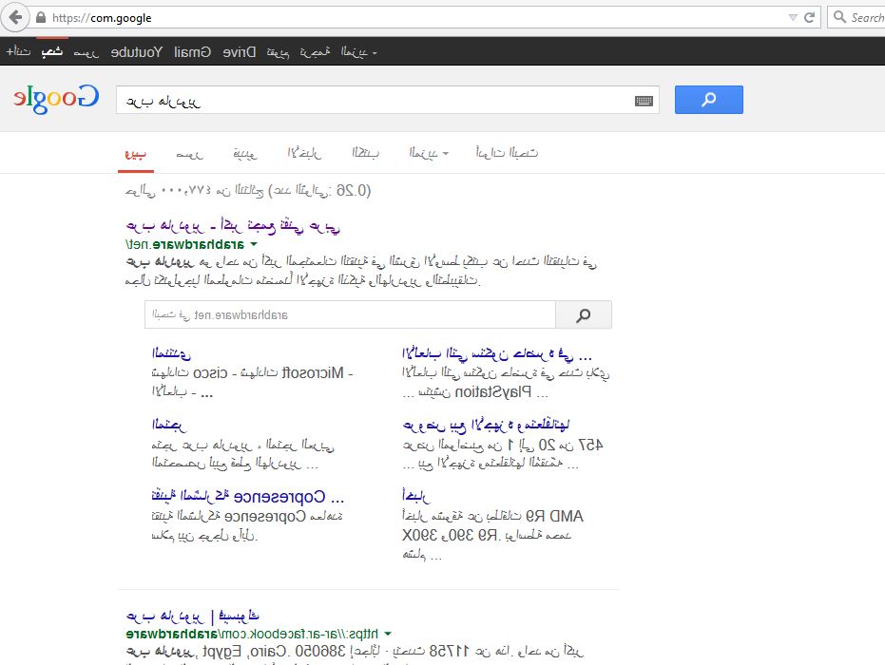Expand the last black-bar menu with small arrow
The width and height of the screenshot is (885, 665).
click(359, 52)
